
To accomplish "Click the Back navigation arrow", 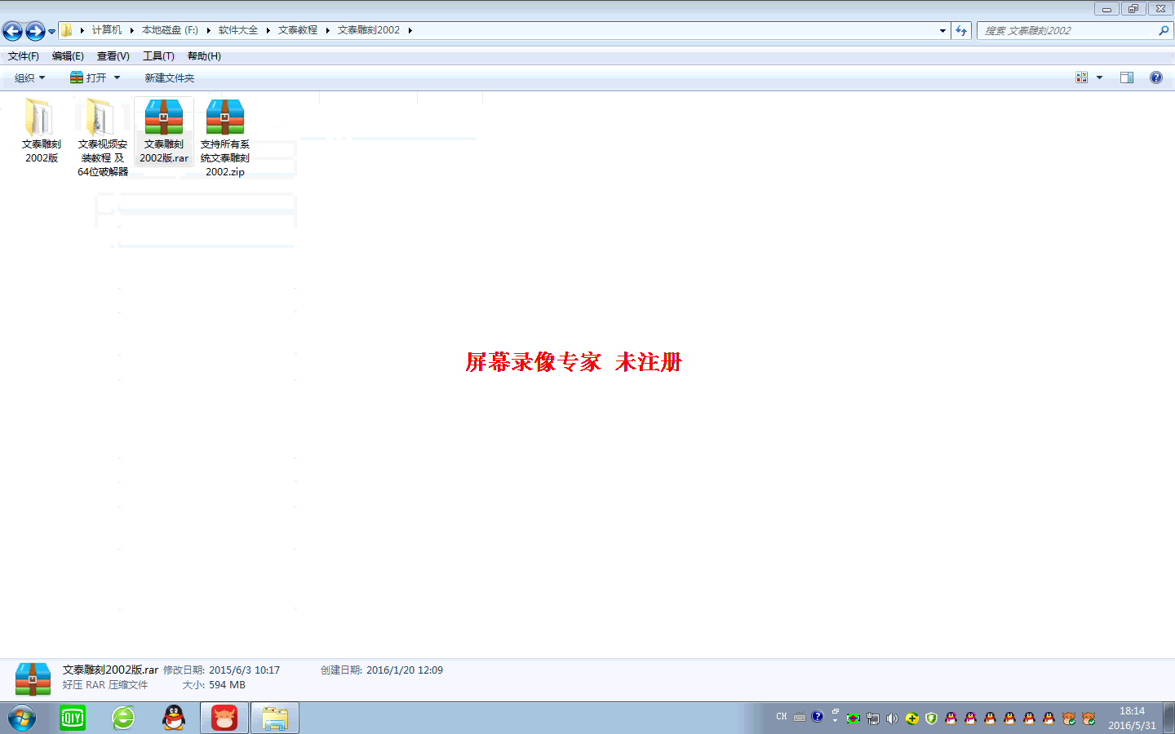I will [x=12, y=31].
